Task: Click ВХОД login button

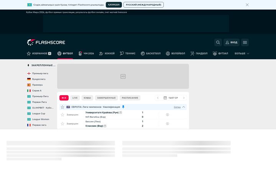Action: click(232, 42)
